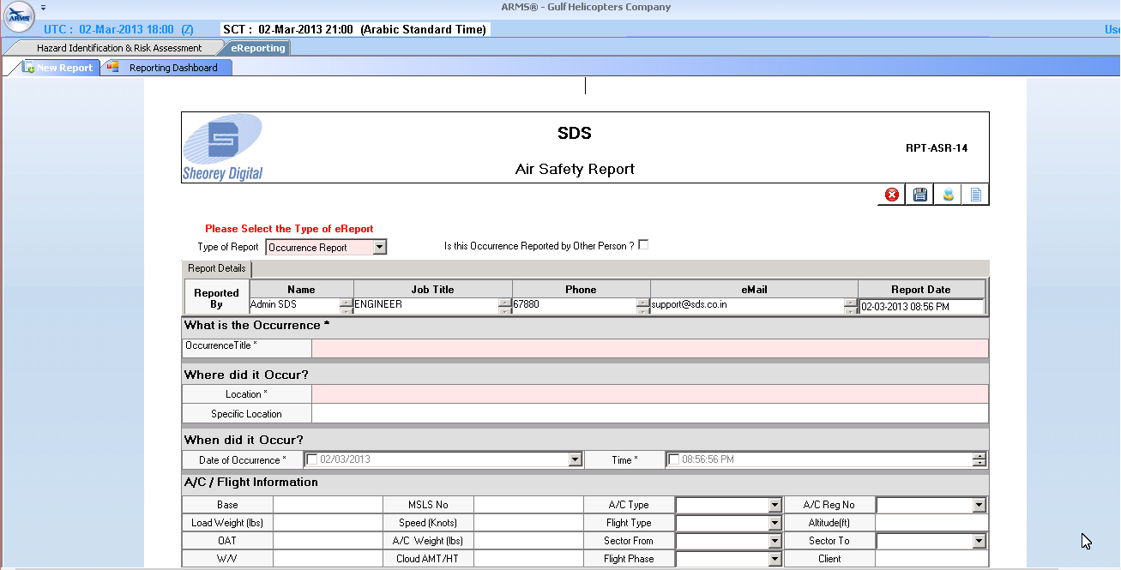Open the ARMS application orb menu
The image size is (1121, 570).
click(19, 16)
